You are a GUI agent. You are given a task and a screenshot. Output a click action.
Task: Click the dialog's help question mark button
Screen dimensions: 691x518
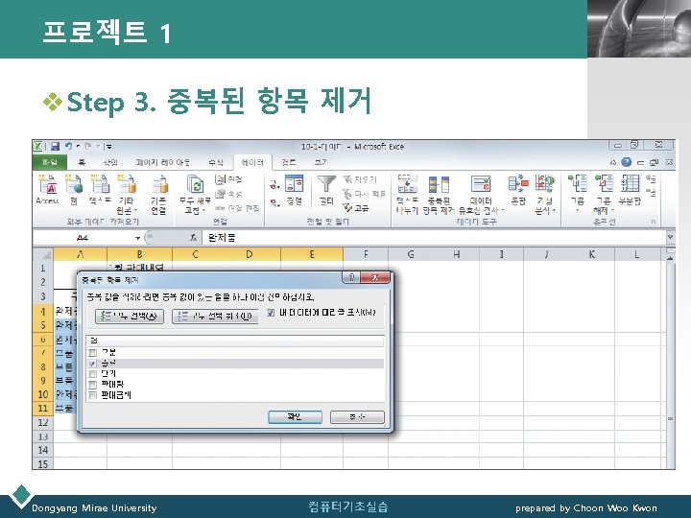(351, 277)
